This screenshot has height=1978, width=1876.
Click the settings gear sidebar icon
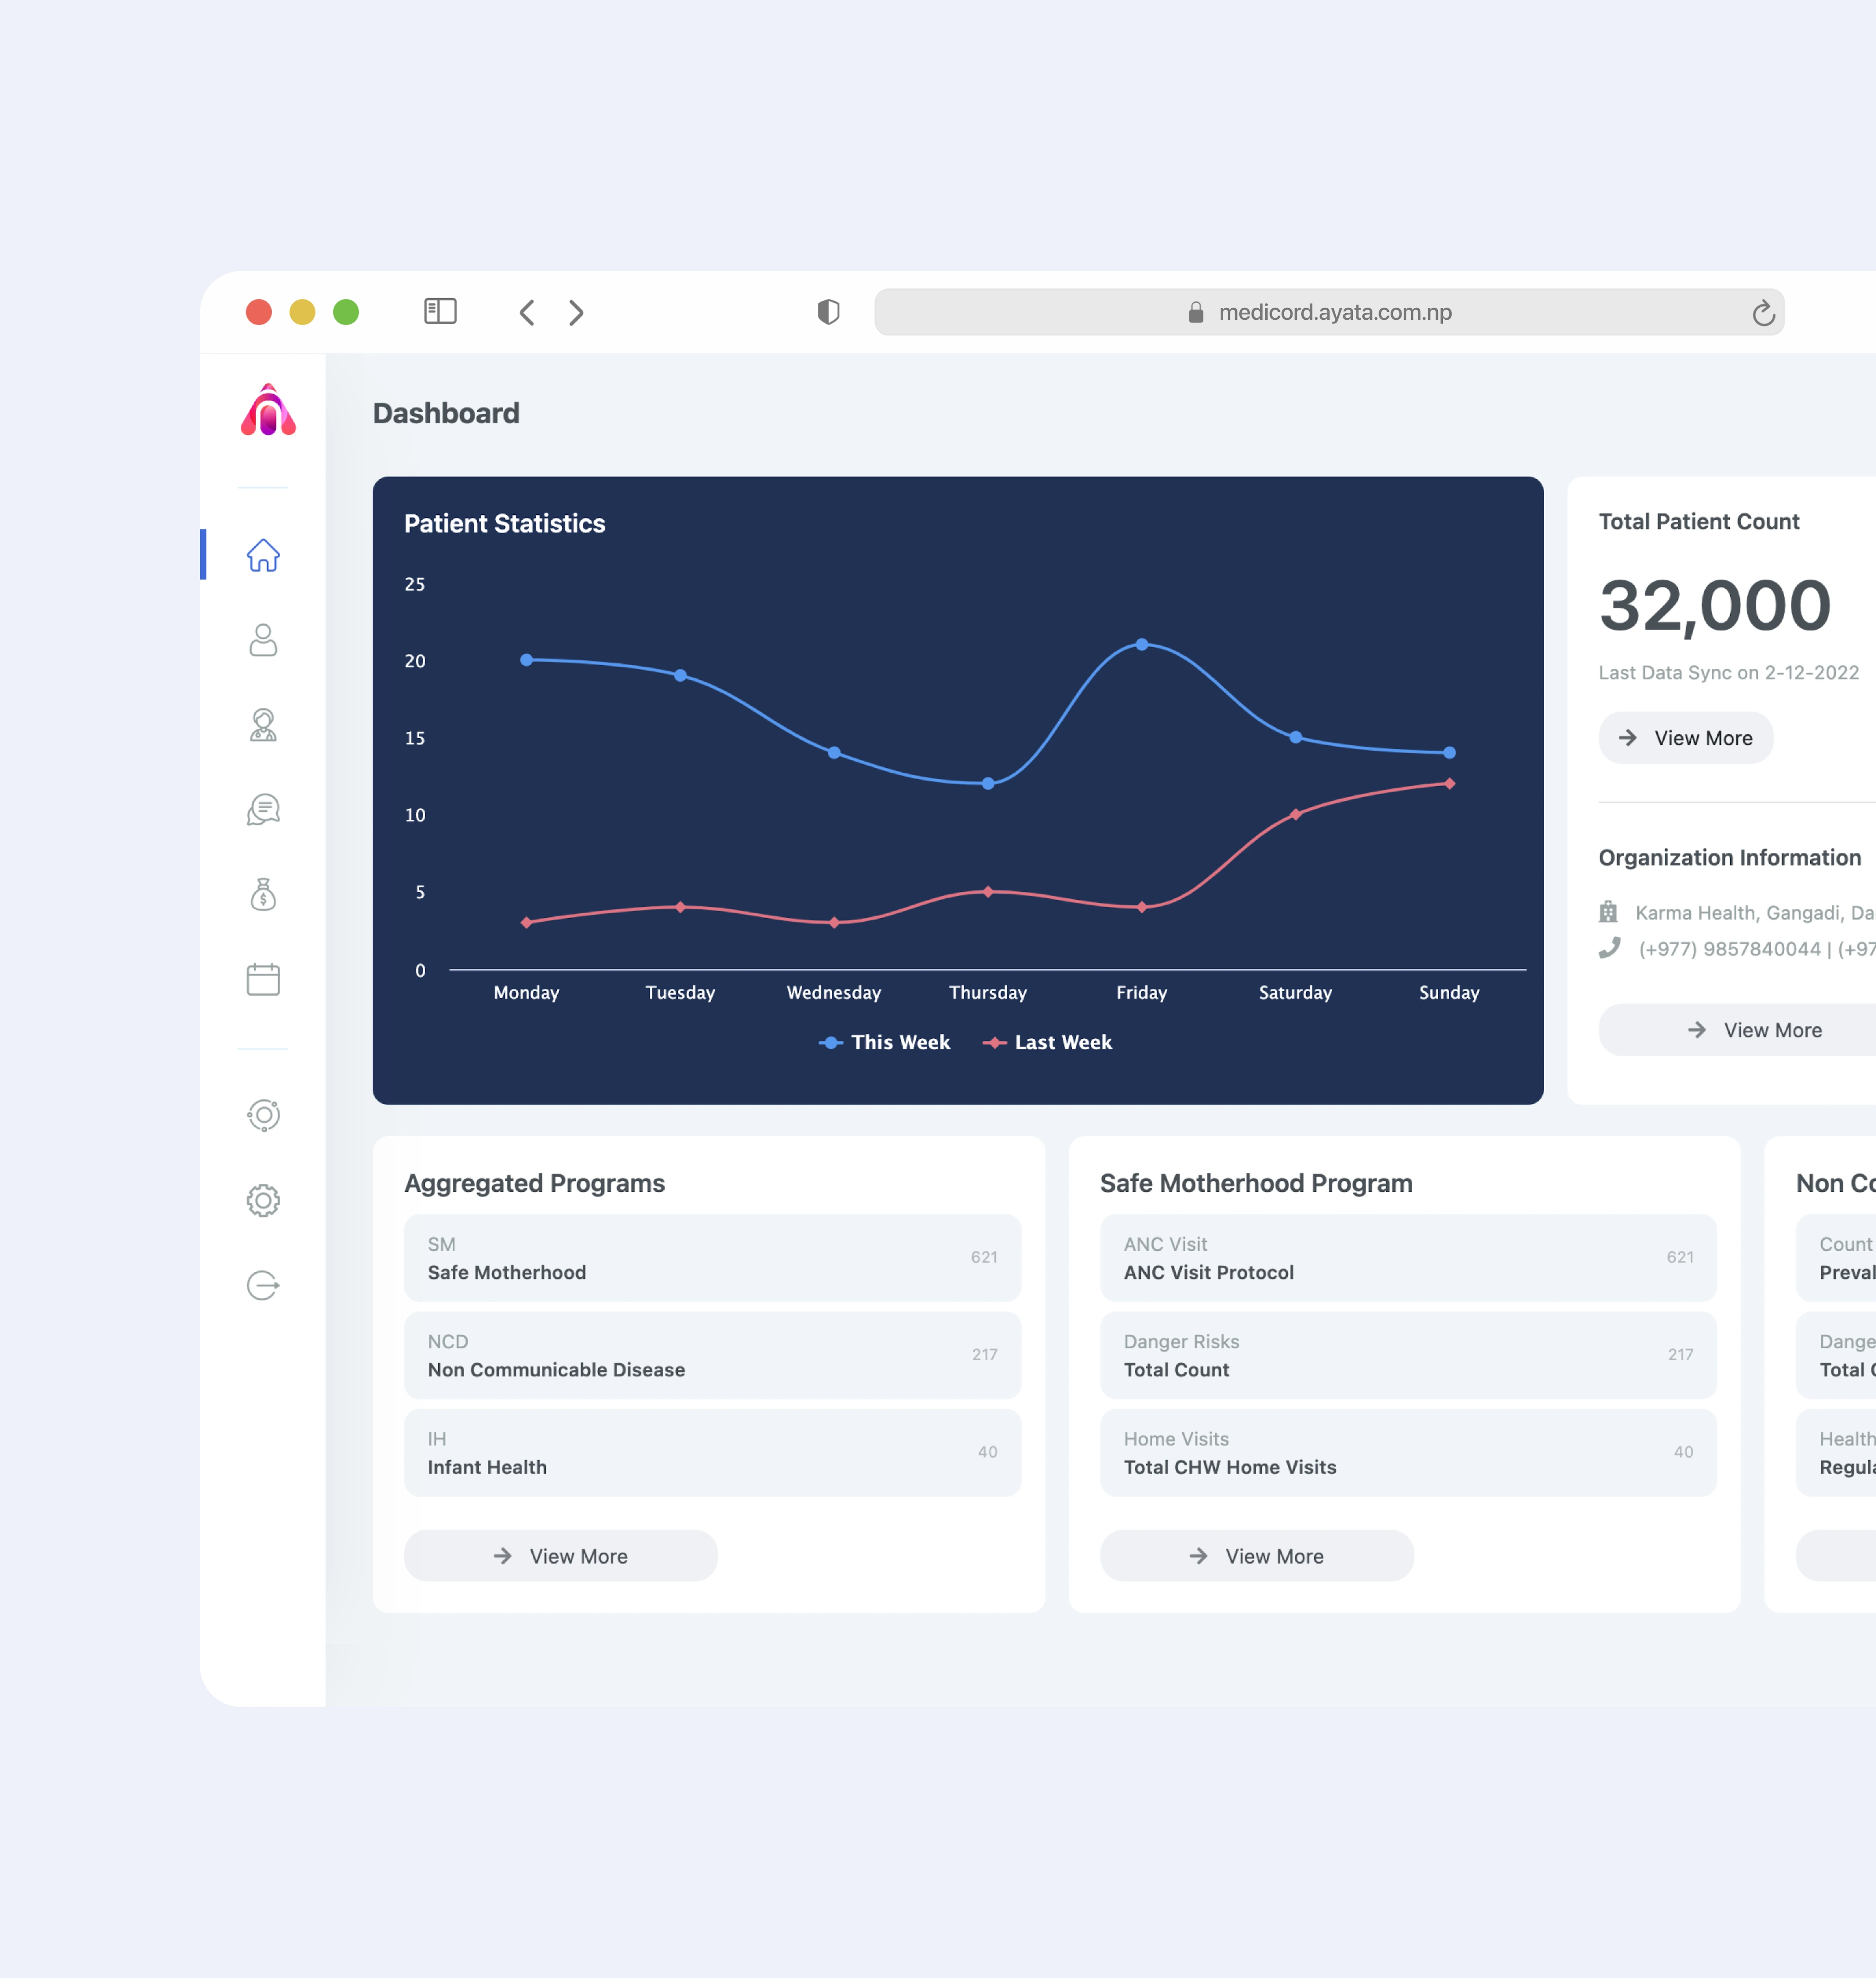tap(263, 1200)
